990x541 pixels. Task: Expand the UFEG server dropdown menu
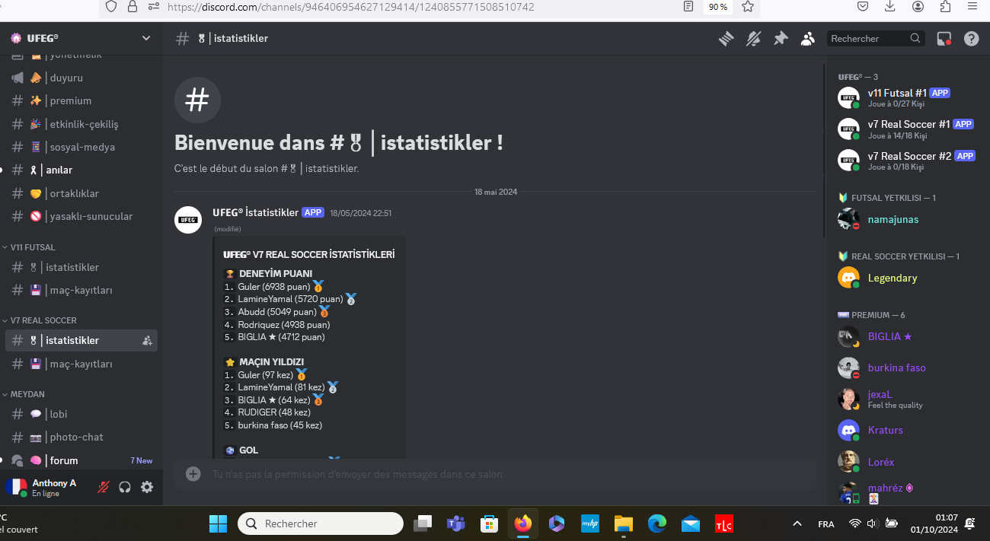point(146,38)
